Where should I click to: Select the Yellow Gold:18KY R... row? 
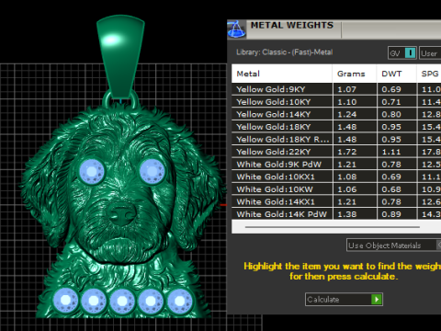(336, 140)
